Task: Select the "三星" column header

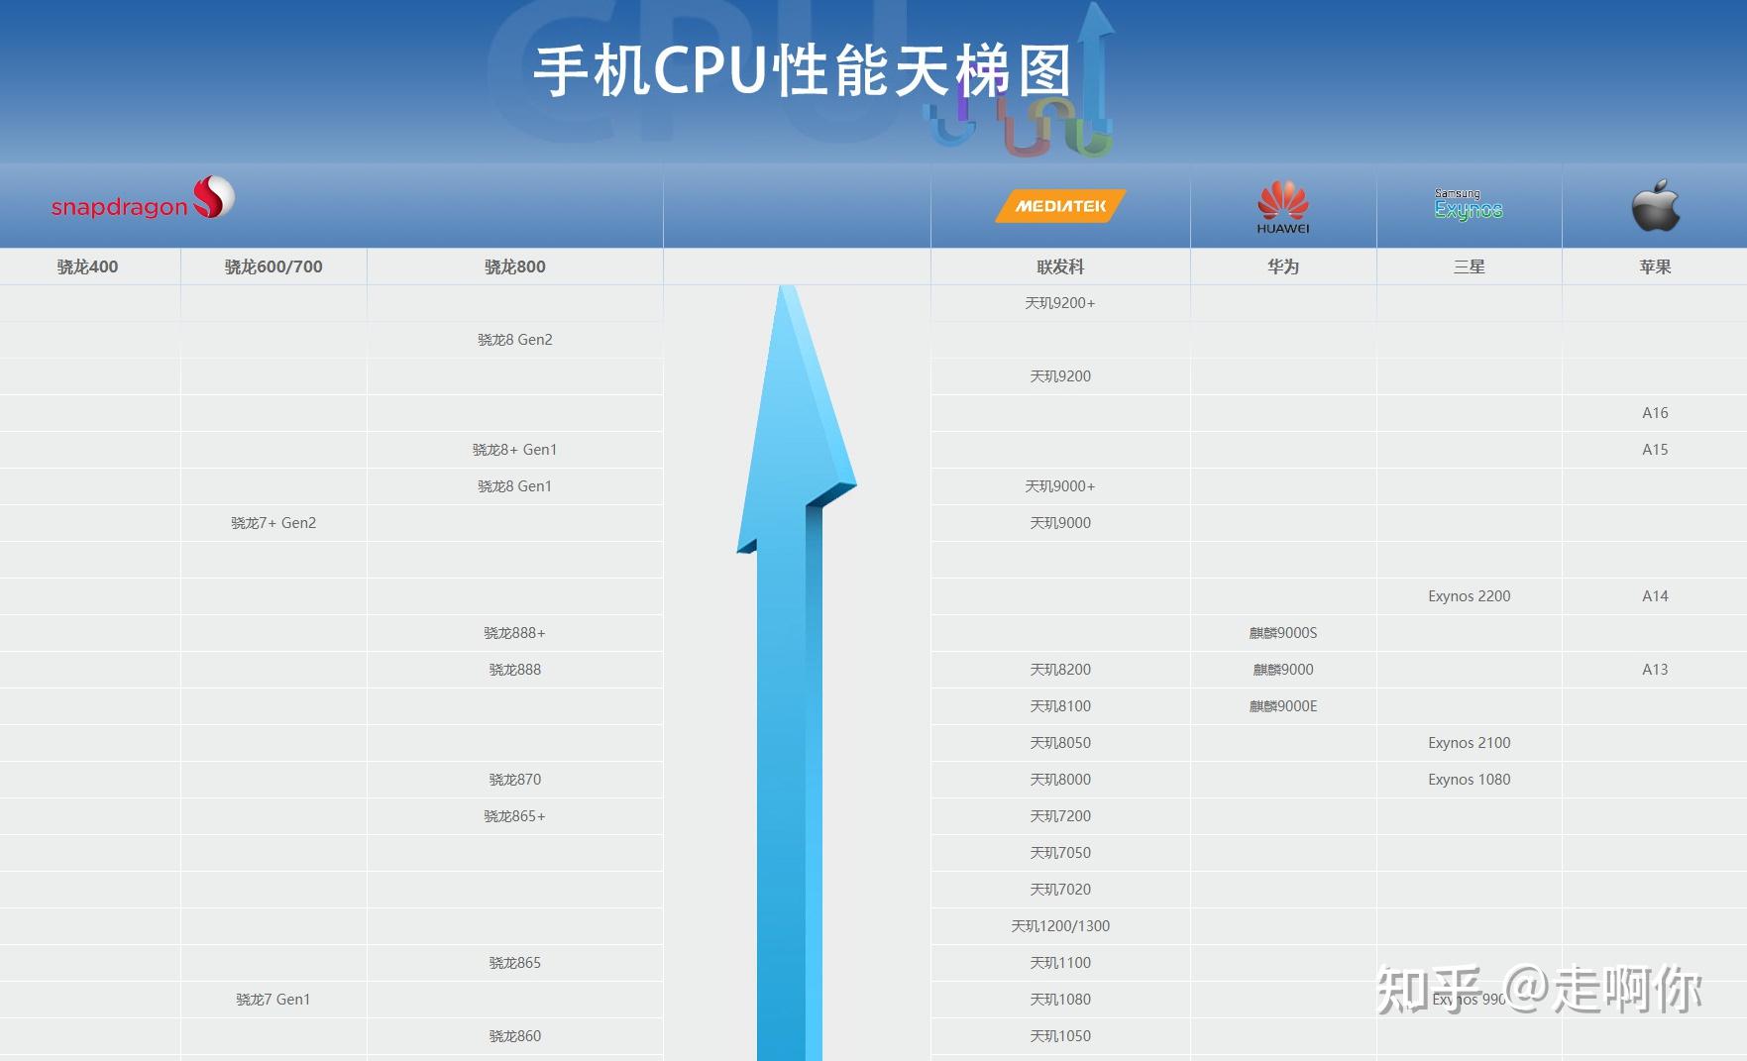Action: tap(1469, 266)
